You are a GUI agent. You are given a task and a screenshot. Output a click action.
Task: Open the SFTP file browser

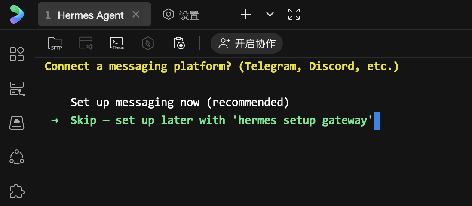pyautogui.click(x=55, y=43)
